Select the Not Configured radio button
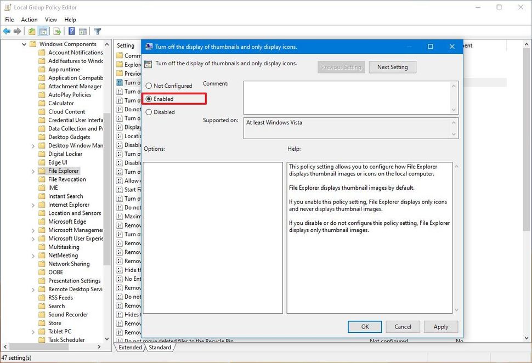The width and height of the screenshot is (532, 363). tap(149, 86)
